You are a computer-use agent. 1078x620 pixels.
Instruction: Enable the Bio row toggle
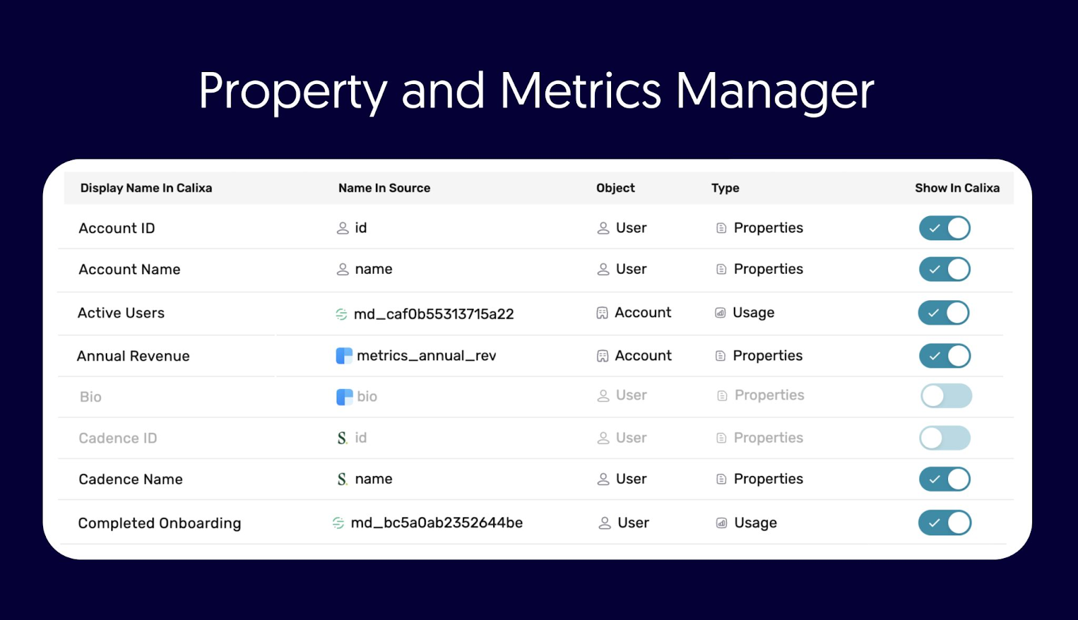click(946, 396)
